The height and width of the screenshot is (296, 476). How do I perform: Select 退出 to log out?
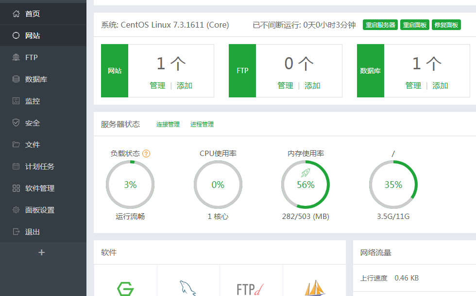pos(43,232)
